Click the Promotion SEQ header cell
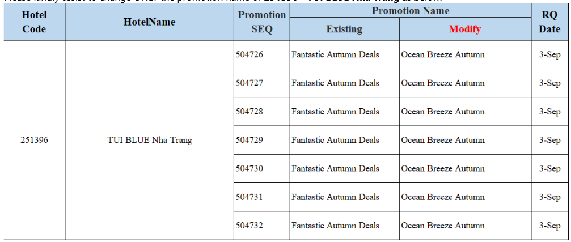This screenshot has width=571, height=242. pyautogui.click(x=261, y=22)
